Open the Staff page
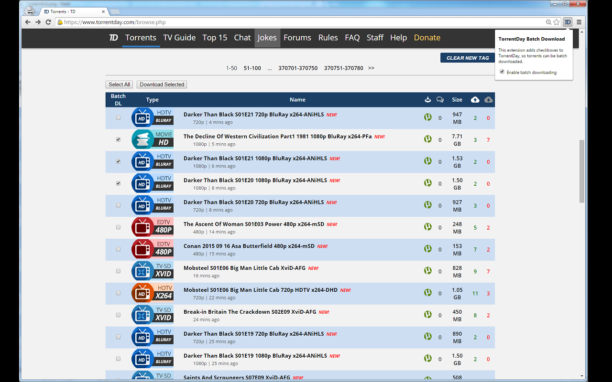Viewport: 612px width, 382px height. [375, 38]
